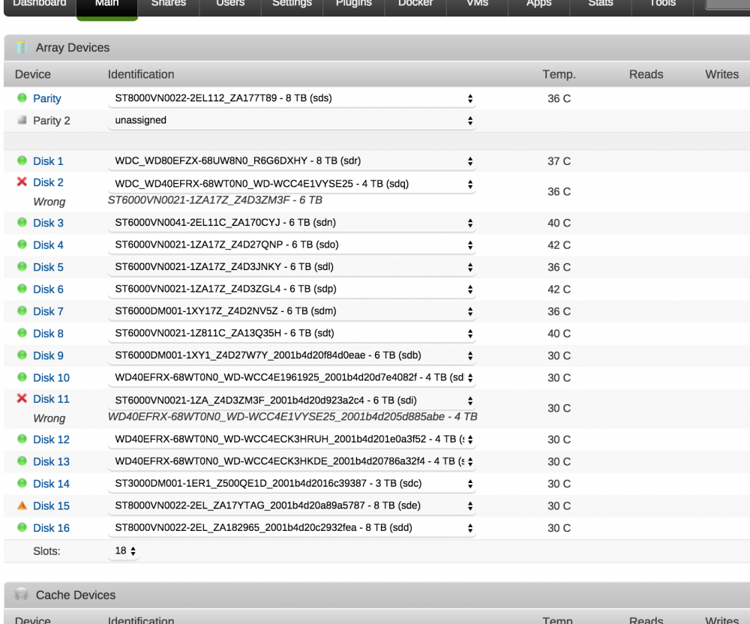
Task: Open the Disk 15 device dropdown
Action: click(x=292, y=506)
